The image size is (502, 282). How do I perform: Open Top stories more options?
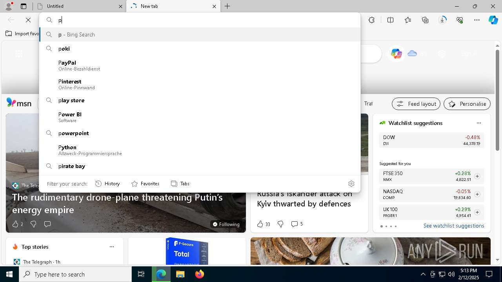(112, 247)
